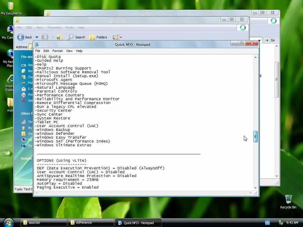Select the Recycle Bin desktop icon

288,202
